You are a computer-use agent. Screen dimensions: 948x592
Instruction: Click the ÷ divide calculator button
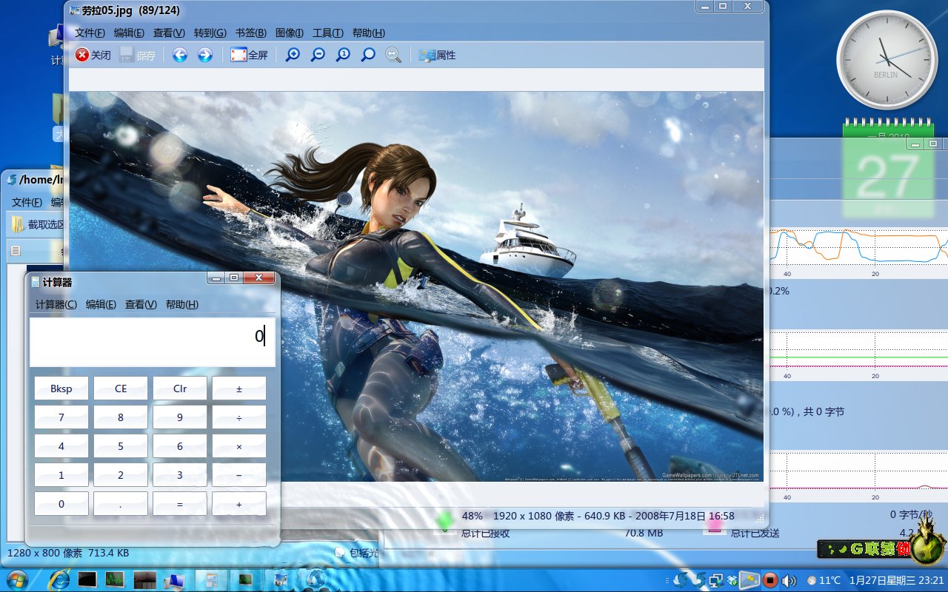[x=239, y=417]
